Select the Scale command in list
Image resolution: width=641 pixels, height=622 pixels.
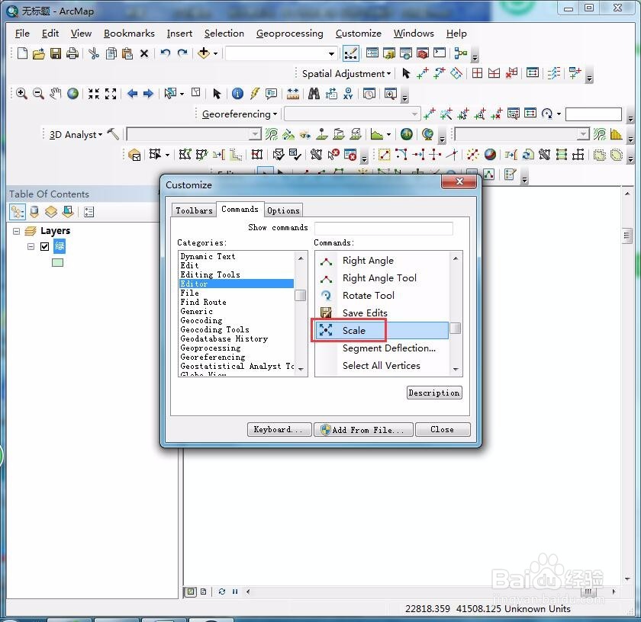[382, 330]
